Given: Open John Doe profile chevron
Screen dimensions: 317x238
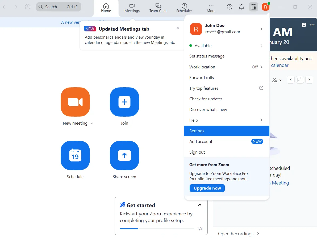Looking at the screenshot, I should (x=261, y=29).
